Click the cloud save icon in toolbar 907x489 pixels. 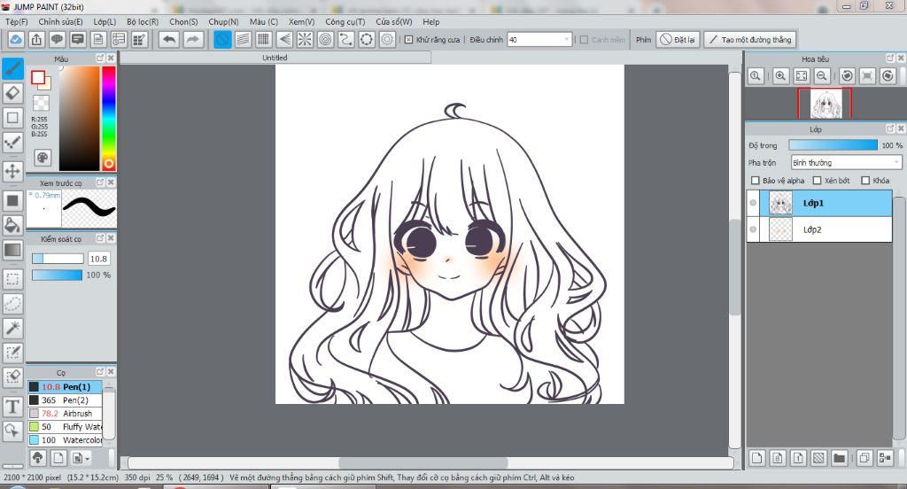tap(16, 39)
